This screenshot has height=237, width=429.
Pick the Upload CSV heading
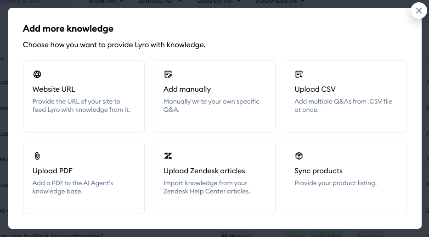click(315, 89)
